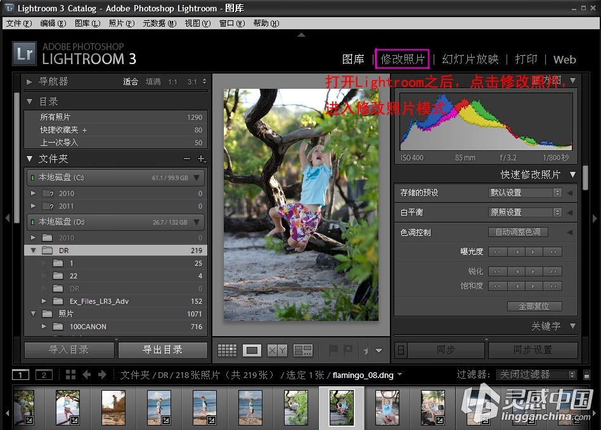Collapse the left panel side arrow

point(7,218)
